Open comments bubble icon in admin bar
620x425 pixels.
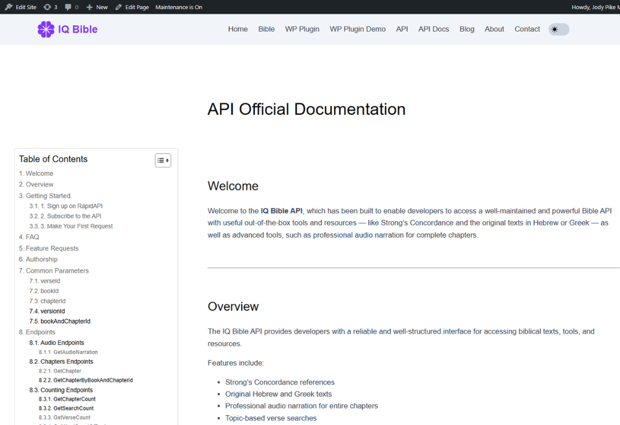68,7
